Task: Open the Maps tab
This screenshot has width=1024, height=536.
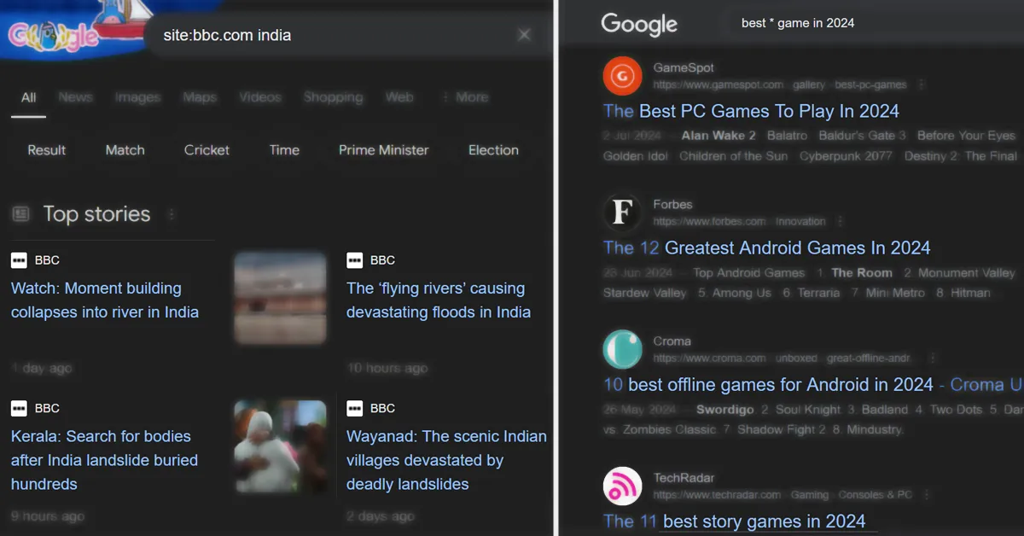Action: [x=200, y=97]
